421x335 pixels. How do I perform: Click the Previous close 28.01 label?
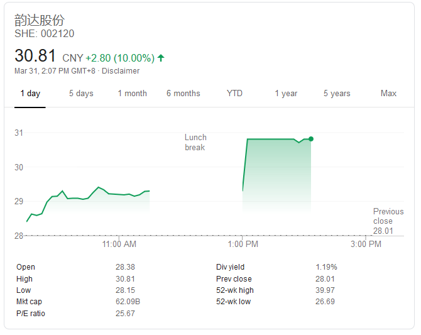click(x=388, y=221)
